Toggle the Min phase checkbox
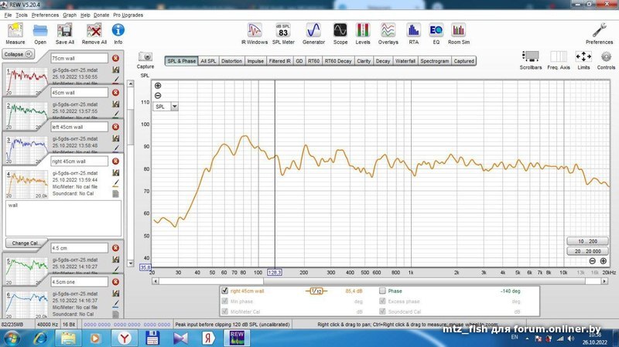619x347 pixels. 225,301
